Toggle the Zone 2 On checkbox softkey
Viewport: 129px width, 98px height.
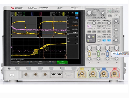click(x=51, y=62)
